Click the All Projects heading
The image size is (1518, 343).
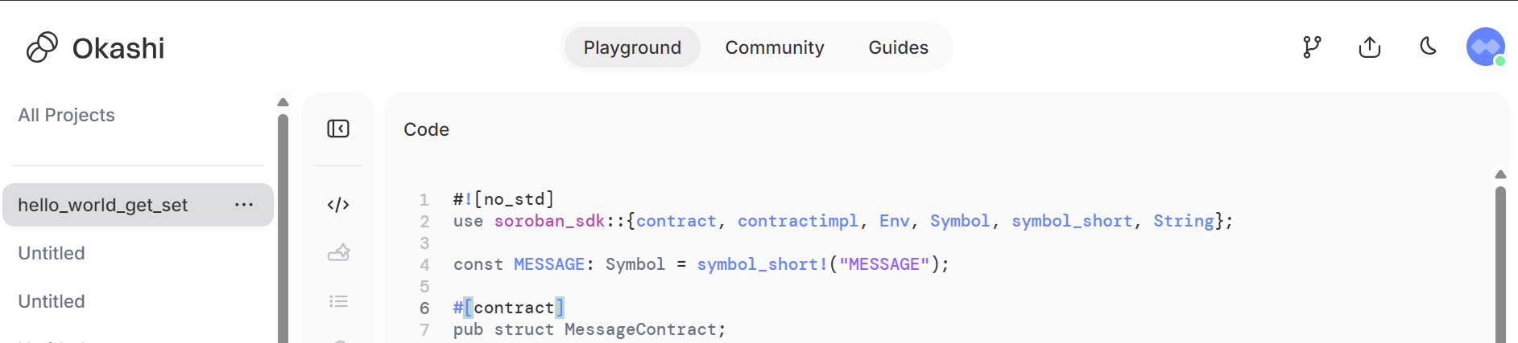tap(66, 115)
